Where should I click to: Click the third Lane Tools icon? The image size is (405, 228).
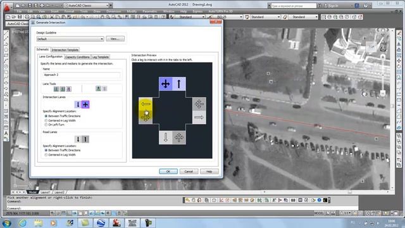69,89
